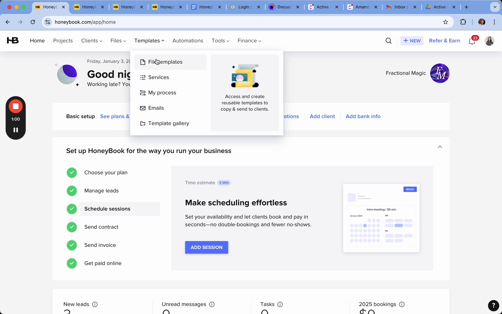Click the Send invoice green checkmark
502x314 pixels.
72,245
